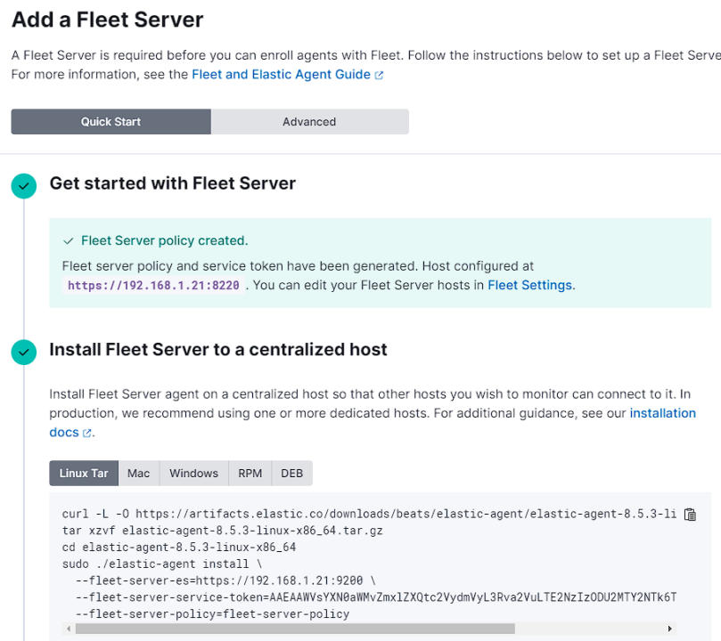Viewport: 721px width, 641px height.
Task: Switch to the Quick Start tab
Action: [x=111, y=122]
